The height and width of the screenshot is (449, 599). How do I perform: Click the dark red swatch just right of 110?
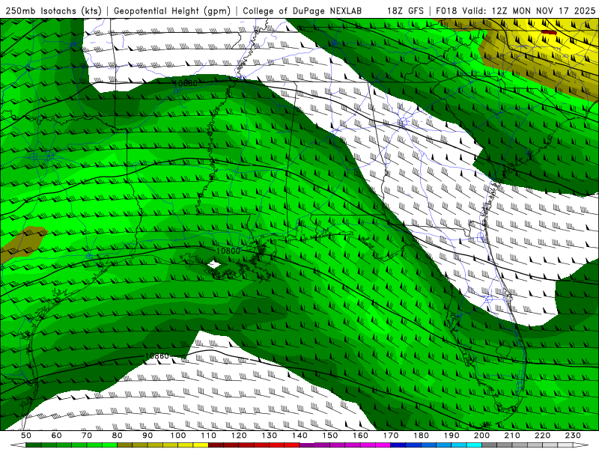pos(216,445)
